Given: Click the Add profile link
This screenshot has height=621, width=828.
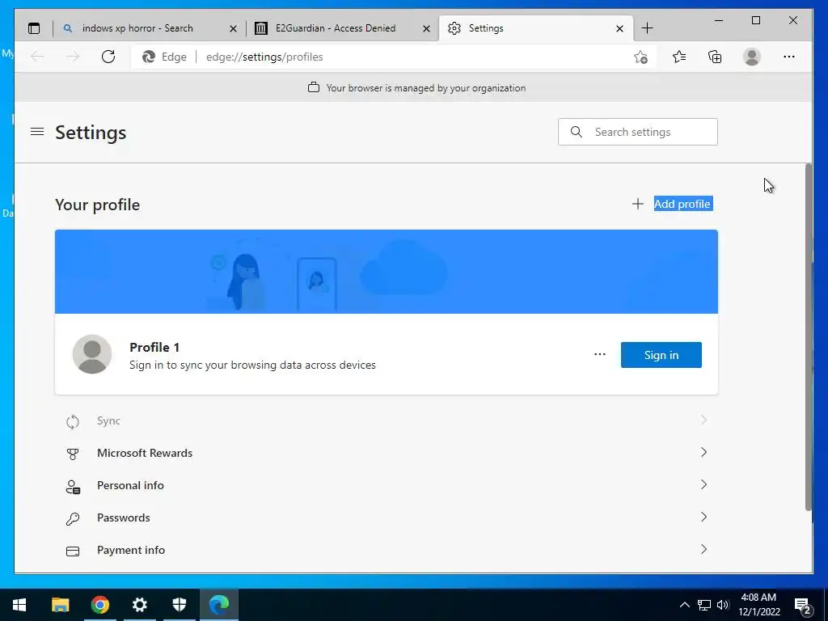Looking at the screenshot, I should point(682,204).
